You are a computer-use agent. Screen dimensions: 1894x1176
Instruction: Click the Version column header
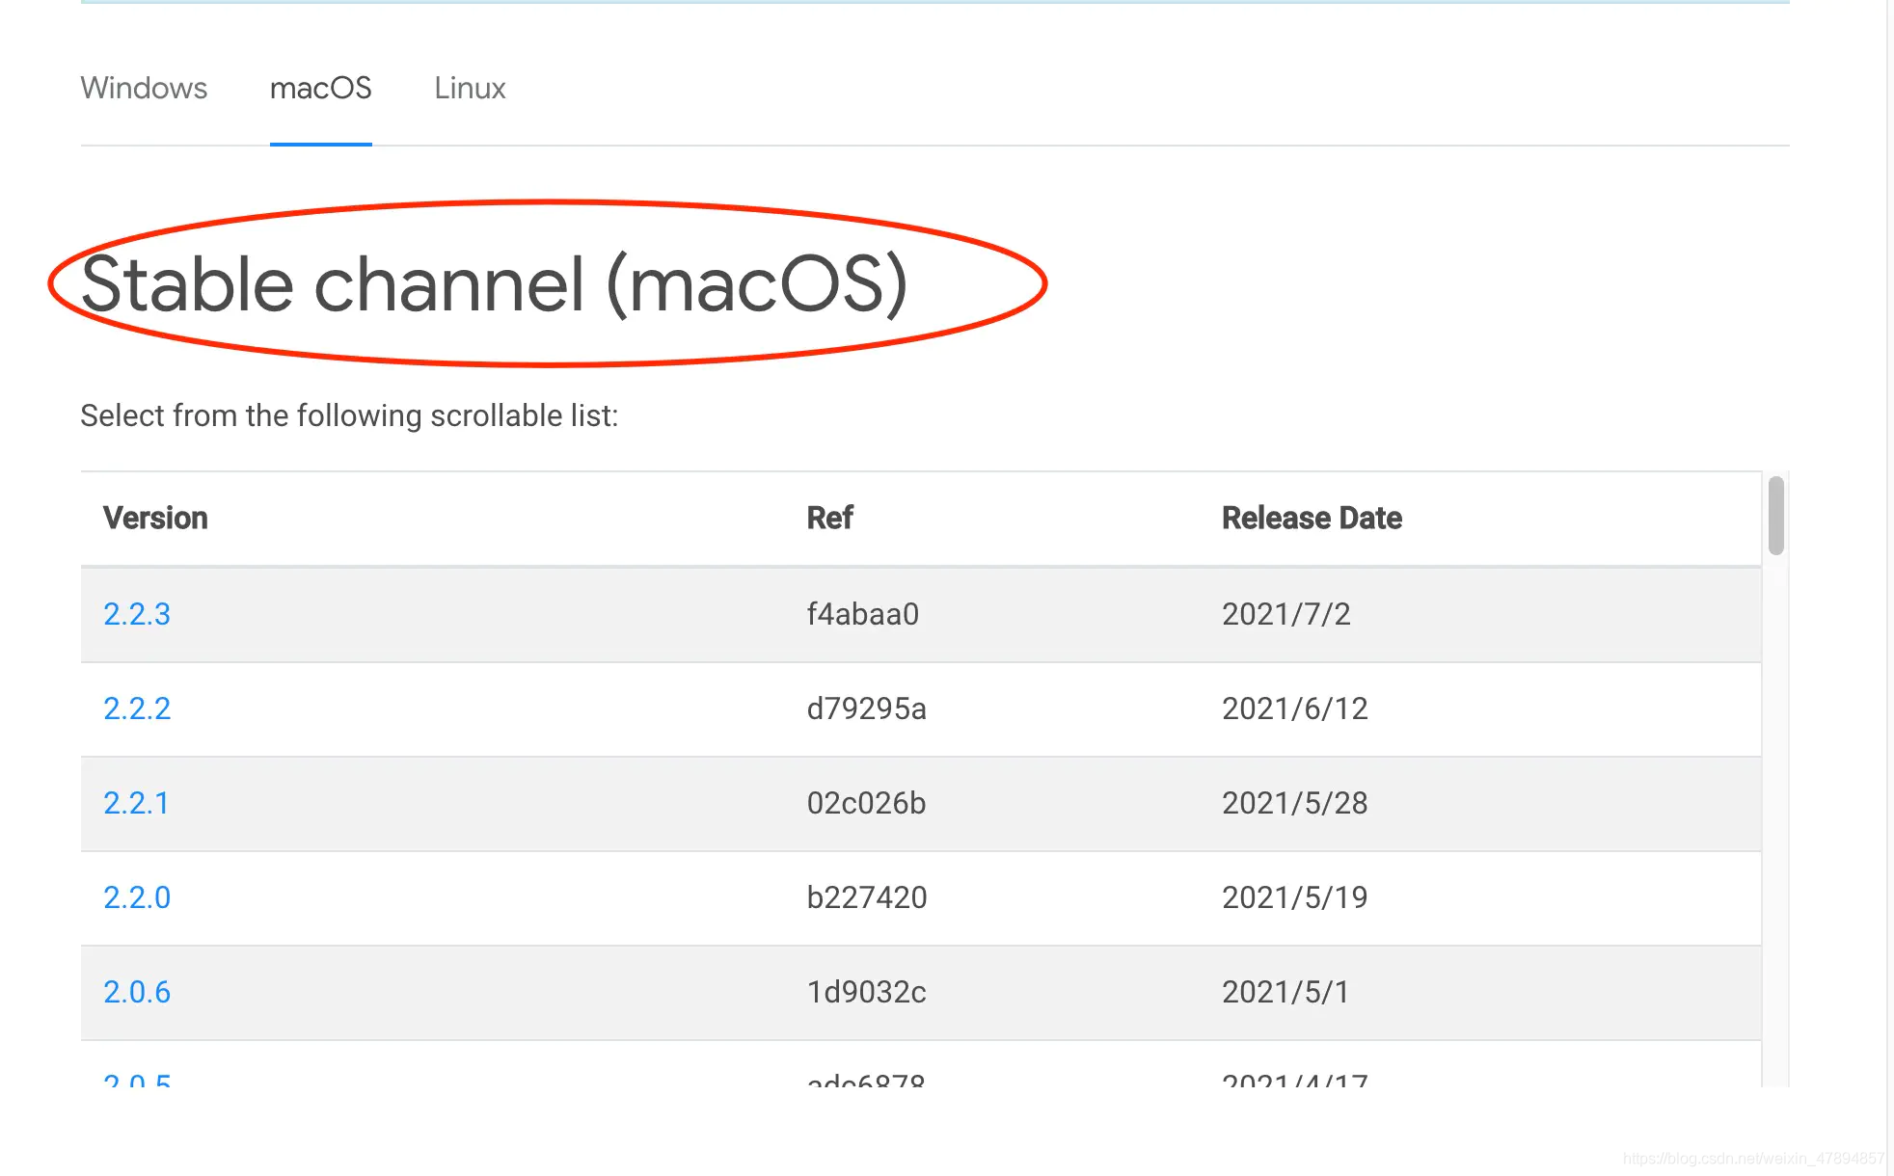click(155, 518)
